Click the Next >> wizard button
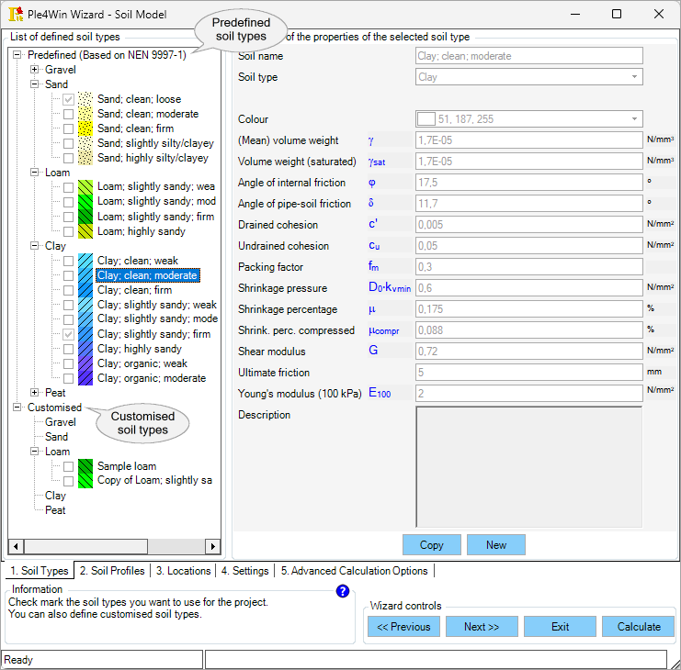This screenshot has height=670, width=681. [482, 627]
